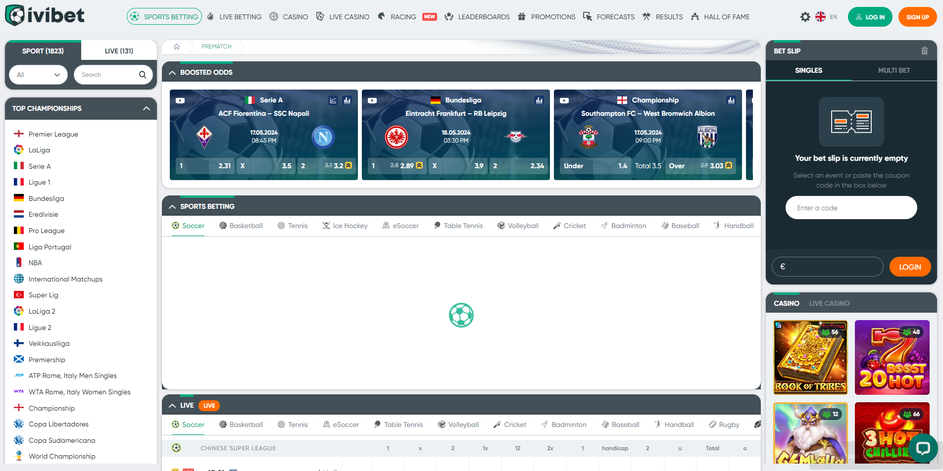
Task: Click Eintracht Frankfurt team crest
Action: click(x=397, y=137)
